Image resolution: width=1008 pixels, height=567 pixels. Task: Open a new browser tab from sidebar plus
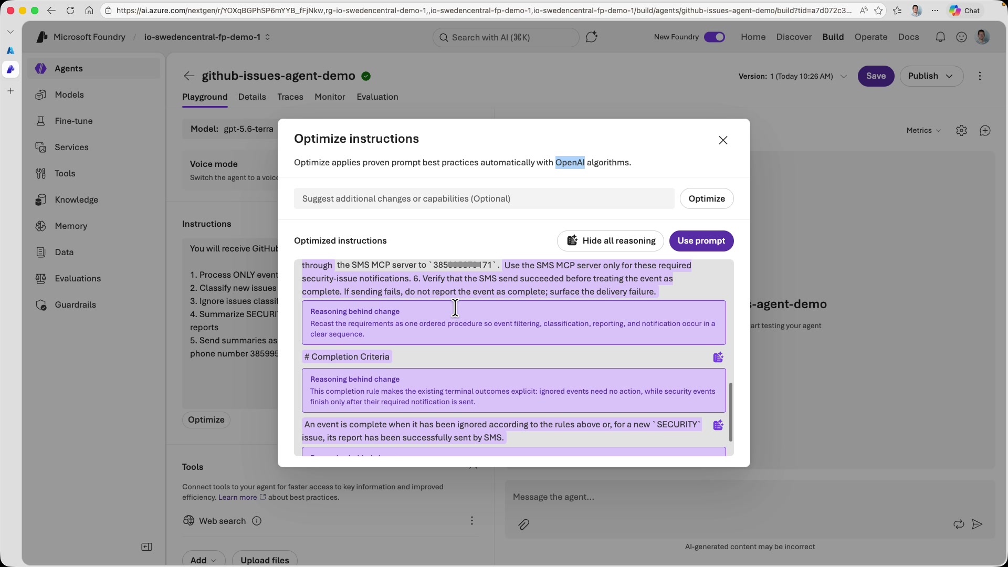[x=10, y=91]
